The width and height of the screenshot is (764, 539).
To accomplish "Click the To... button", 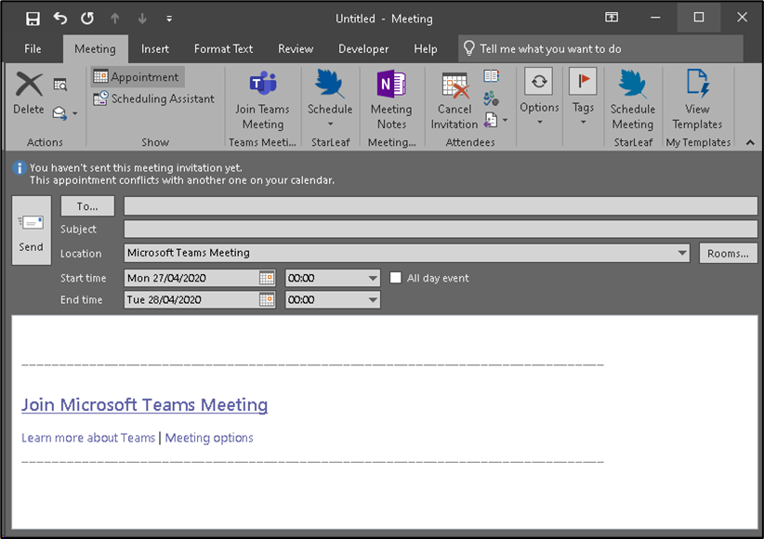I will click(87, 206).
